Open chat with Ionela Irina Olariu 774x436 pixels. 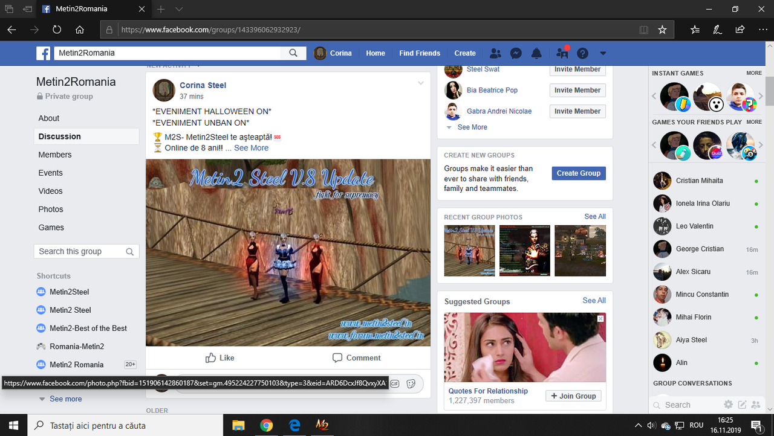[x=706, y=204]
